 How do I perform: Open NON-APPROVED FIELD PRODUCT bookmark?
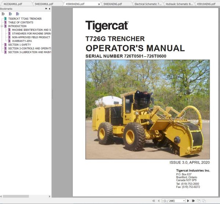pyautogui.click(x=31, y=37)
